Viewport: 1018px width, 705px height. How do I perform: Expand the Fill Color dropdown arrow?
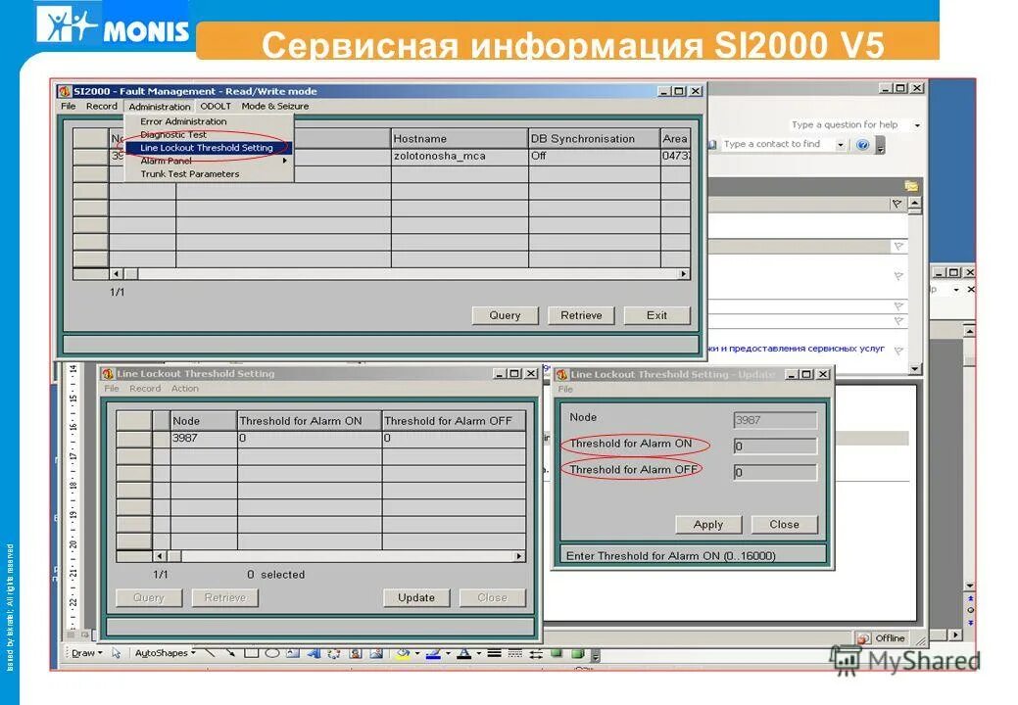pyautogui.click(x=416, y=653)
